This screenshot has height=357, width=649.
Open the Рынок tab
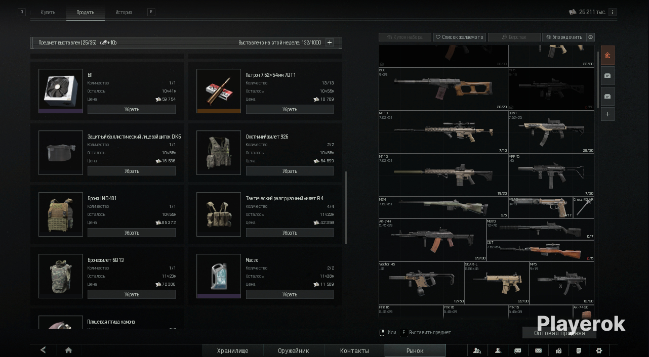point(415,350)
